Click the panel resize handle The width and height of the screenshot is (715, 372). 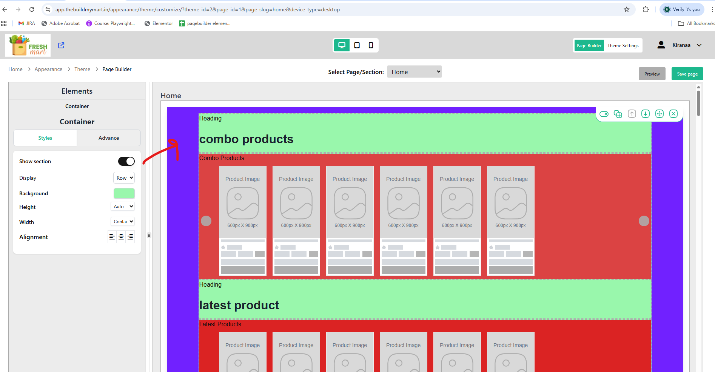click(x=149, y=235)
